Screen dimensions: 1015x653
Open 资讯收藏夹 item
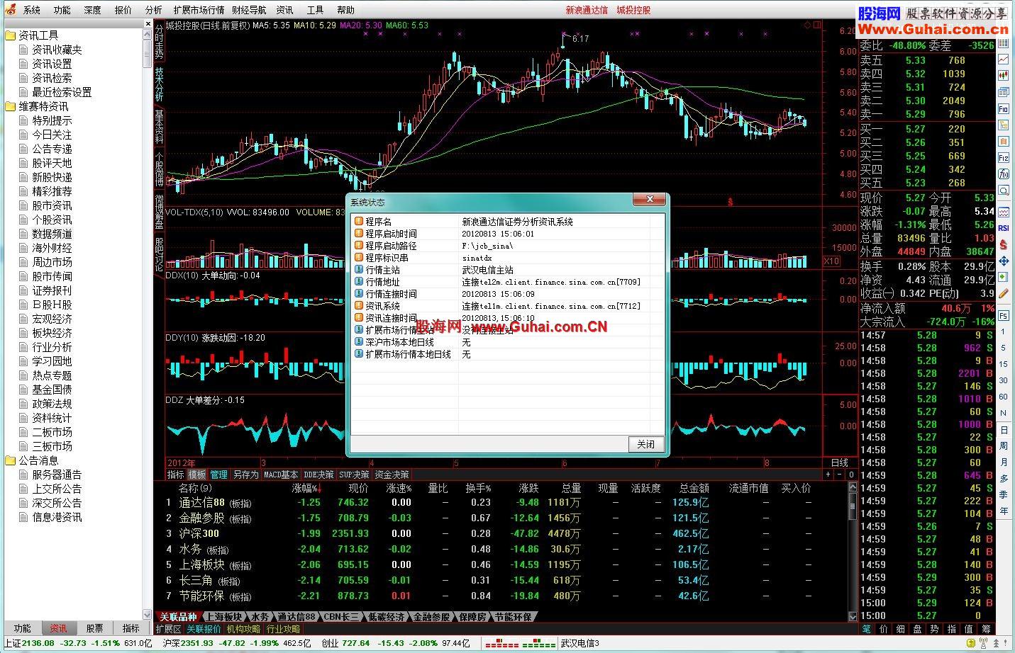point(57,50)
